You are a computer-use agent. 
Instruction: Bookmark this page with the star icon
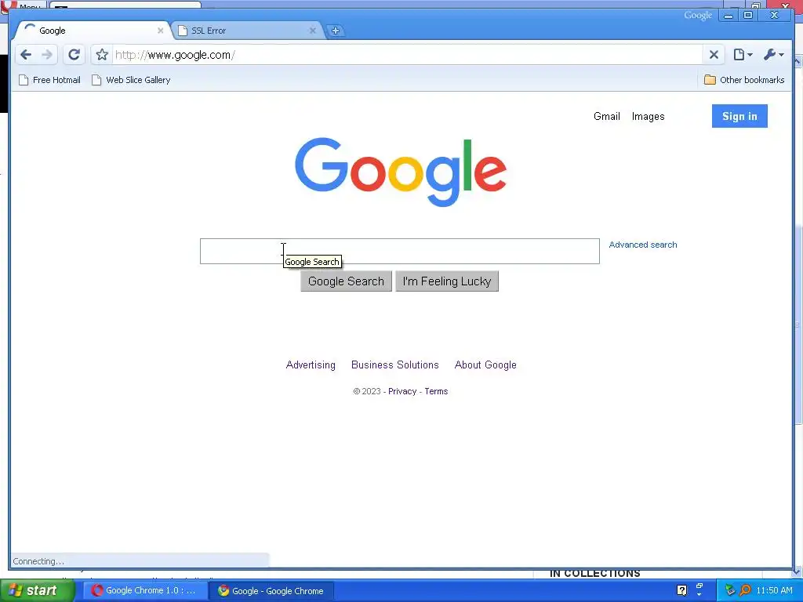click(x=102, y=55)
